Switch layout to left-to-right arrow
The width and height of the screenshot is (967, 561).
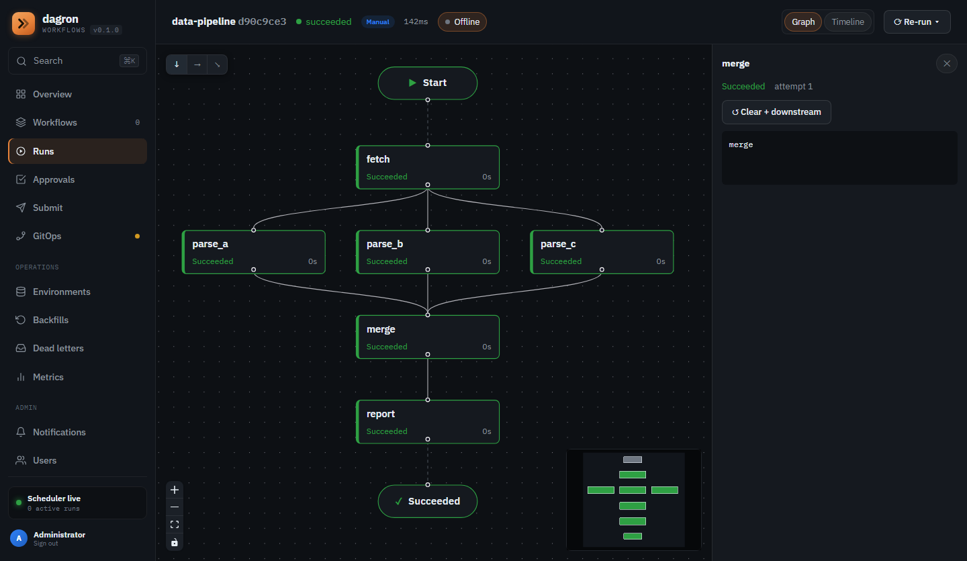point(197,64)
